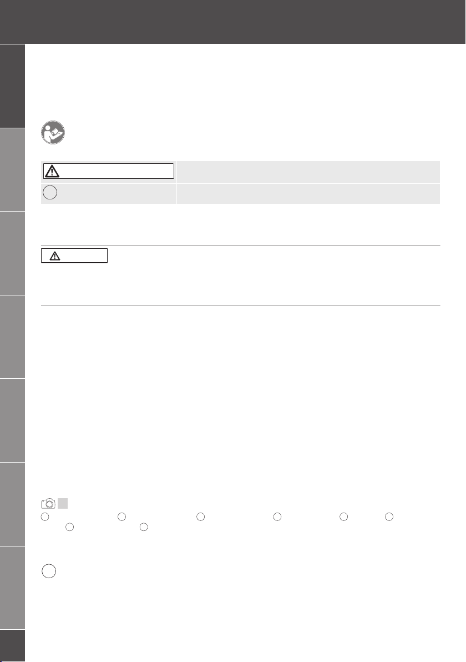
Task: Click the large warning triangle icon
Action: (52, 171)
